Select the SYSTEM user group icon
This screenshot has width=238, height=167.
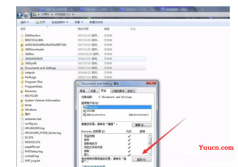click(x=85, y=111)
